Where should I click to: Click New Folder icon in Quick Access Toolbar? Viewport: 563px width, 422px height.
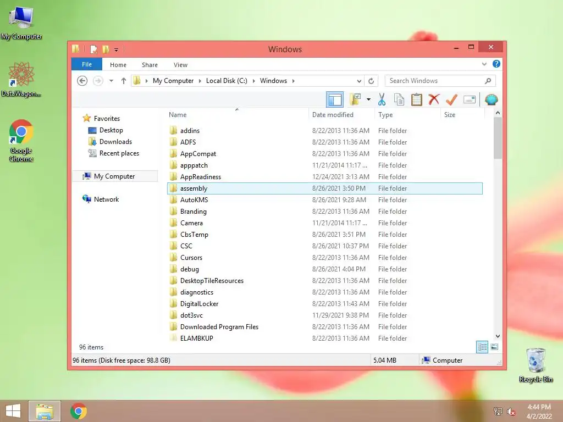(106, 49)
